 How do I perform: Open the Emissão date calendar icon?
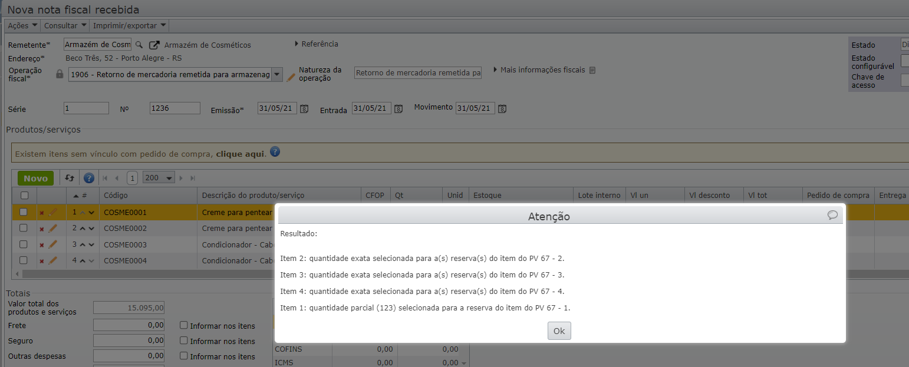point(304,108)
